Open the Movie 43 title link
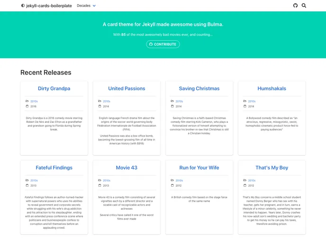326x242 pixels. click(x=127, y=168)
